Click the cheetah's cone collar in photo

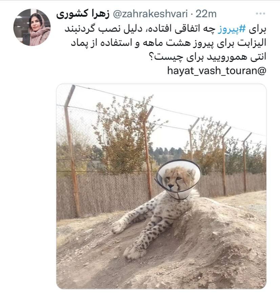click(x=178, y=179)
